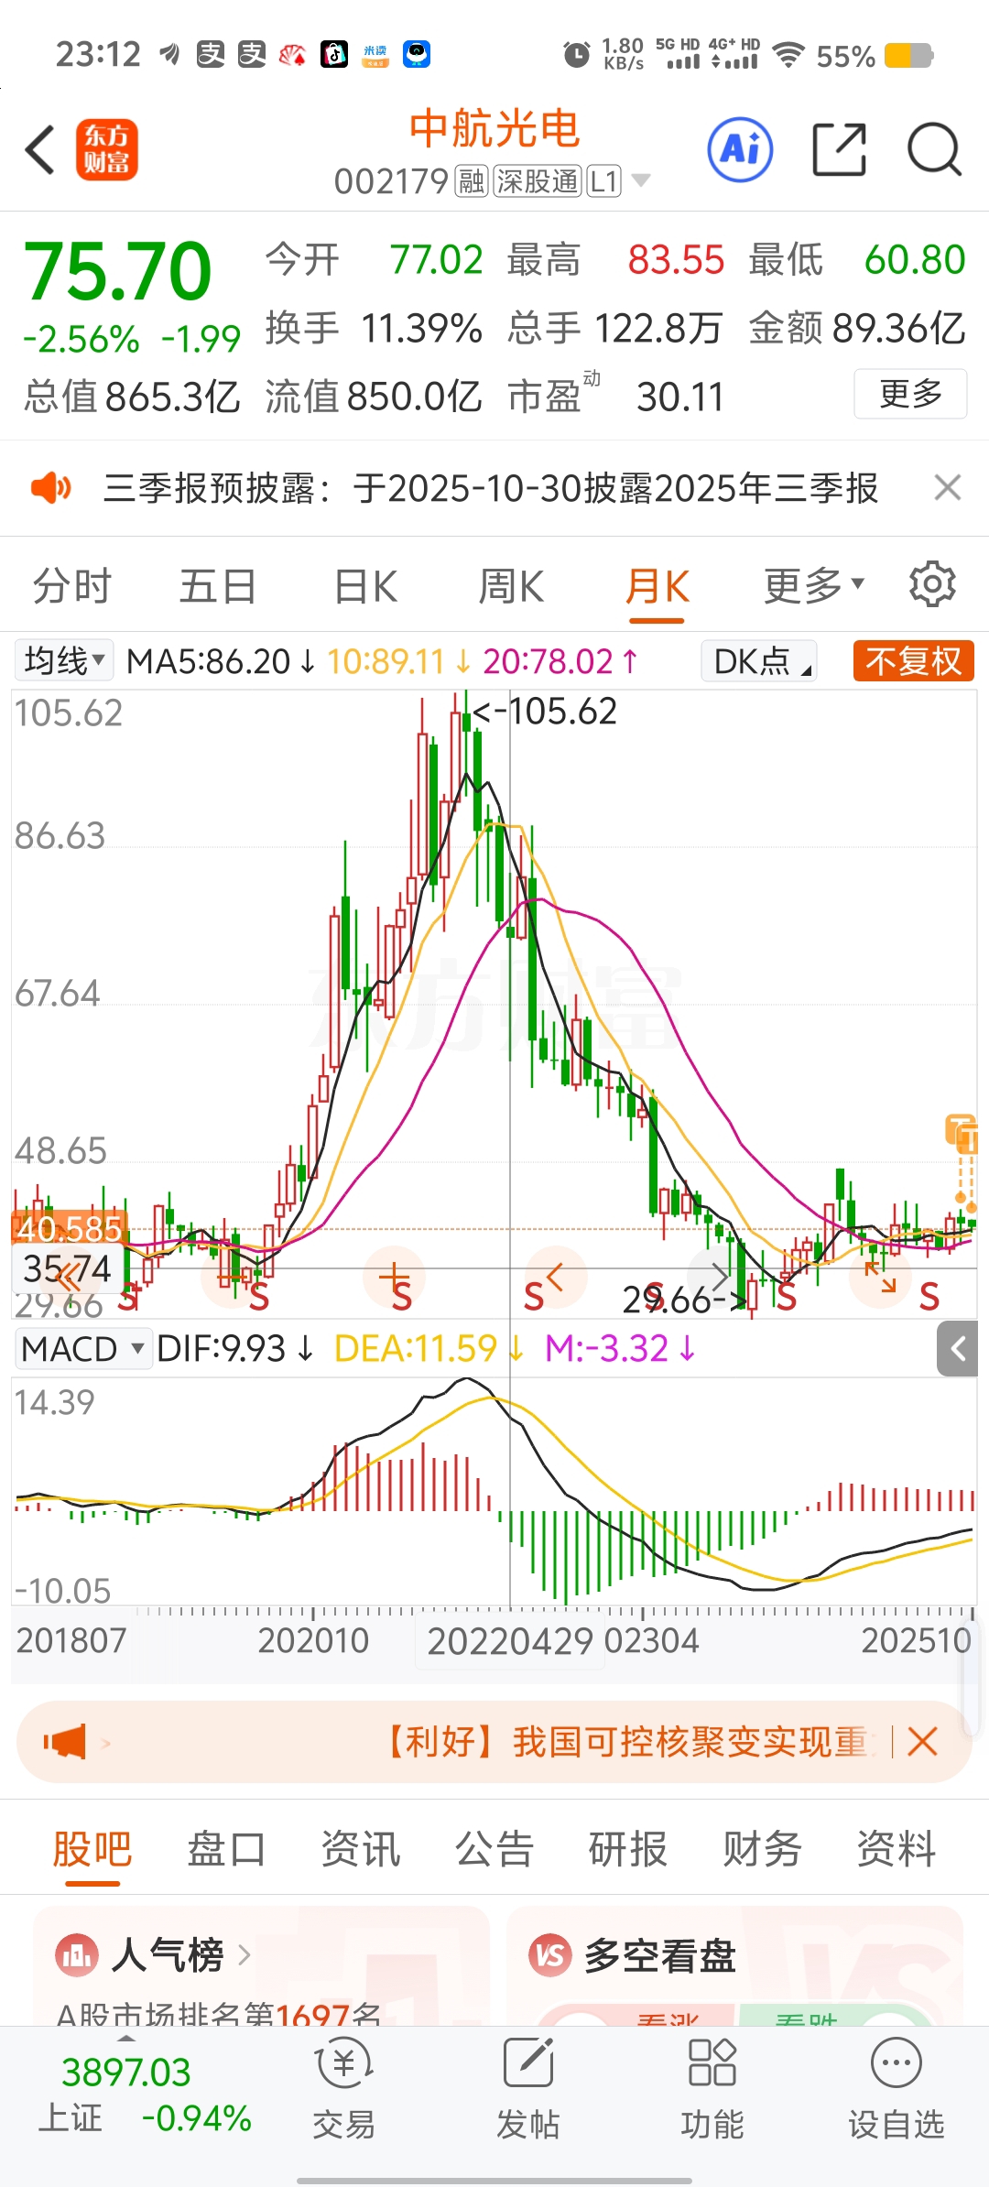Tap the 融 margin badge

pyautogui.click(x=472, y=181)
